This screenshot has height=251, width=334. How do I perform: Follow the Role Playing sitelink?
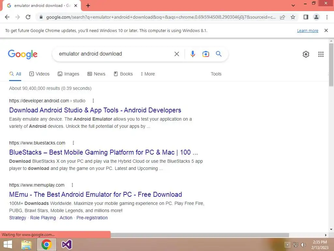click(43, 218)
